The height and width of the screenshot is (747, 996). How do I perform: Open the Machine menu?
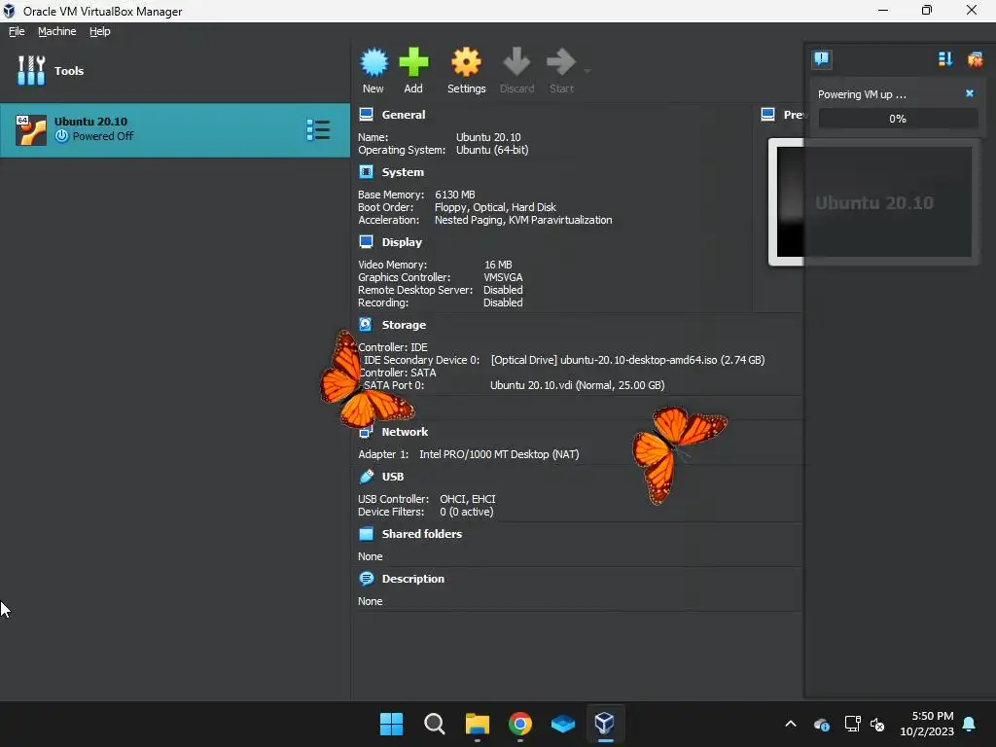click(x=57, y=31)
